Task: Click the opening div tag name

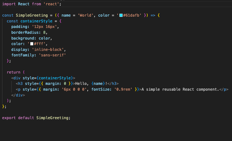Action: pyautogui.click(x=17, y=78)
